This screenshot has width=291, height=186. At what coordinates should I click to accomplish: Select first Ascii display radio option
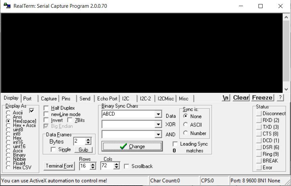click(x=8, y=113)
